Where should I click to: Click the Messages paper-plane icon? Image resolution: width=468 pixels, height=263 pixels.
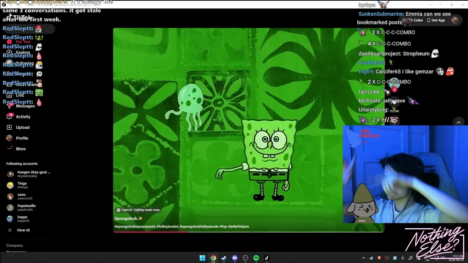point(9,106)
